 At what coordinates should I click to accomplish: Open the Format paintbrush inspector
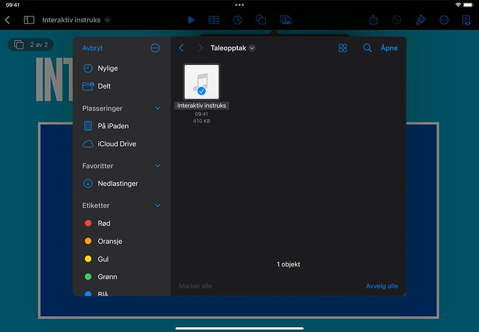tap(420, 20)
